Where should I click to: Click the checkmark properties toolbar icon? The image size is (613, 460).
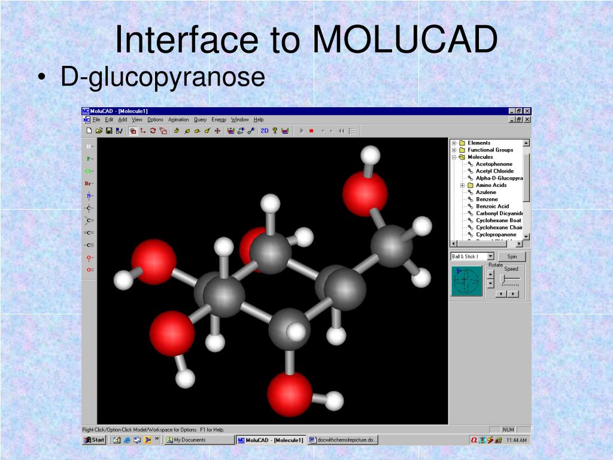119,131
